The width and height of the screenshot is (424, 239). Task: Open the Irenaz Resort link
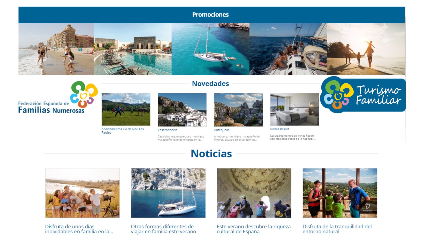pos(280,129)
